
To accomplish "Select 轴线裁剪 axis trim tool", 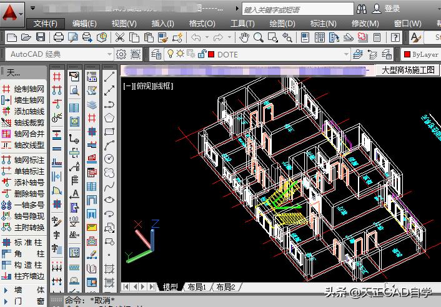I will 24,122.
